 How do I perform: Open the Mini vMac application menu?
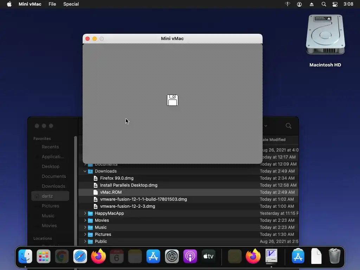pos(30,4)
